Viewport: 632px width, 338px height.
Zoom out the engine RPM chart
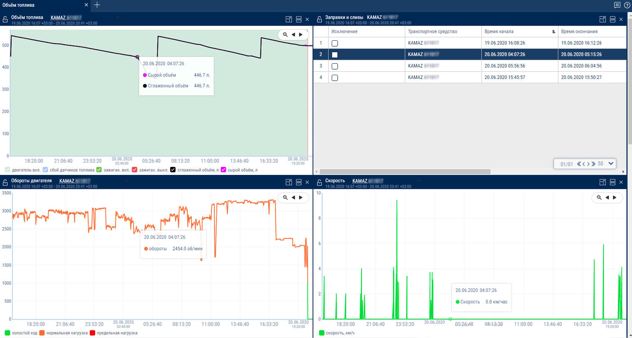(x=285, y=197)
